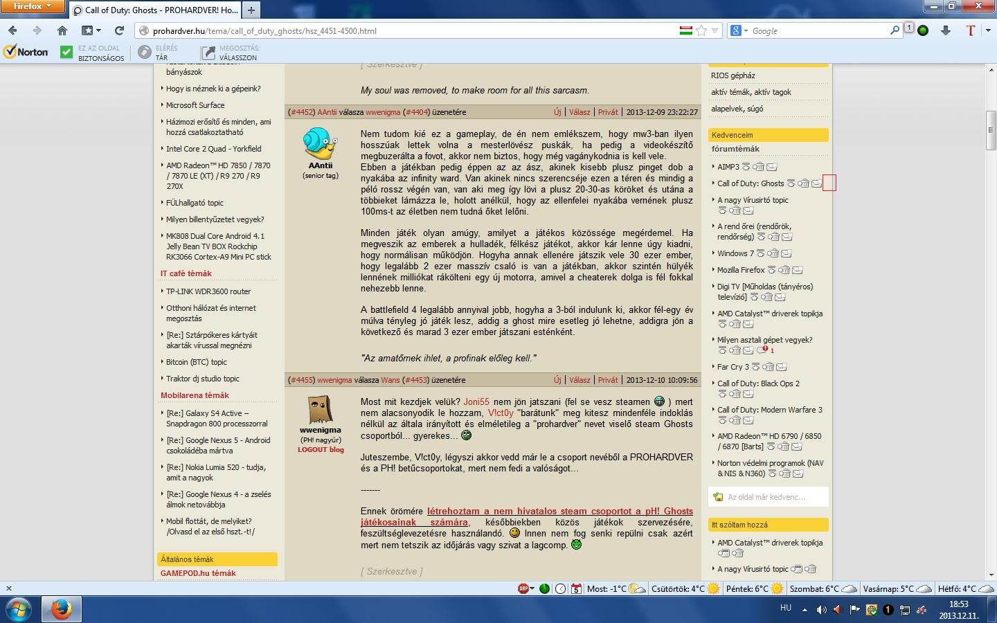Screen dimensions: 997x623
Task: Click the current weather Most: -1°C
Action: tap(616, 589)
